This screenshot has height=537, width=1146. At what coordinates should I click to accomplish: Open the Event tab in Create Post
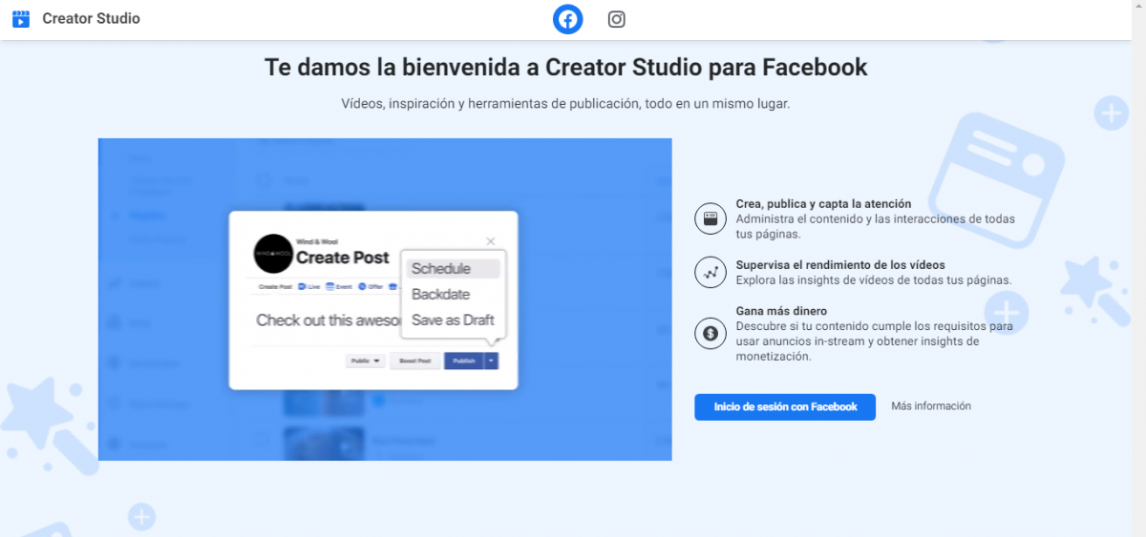coord(339,286)
